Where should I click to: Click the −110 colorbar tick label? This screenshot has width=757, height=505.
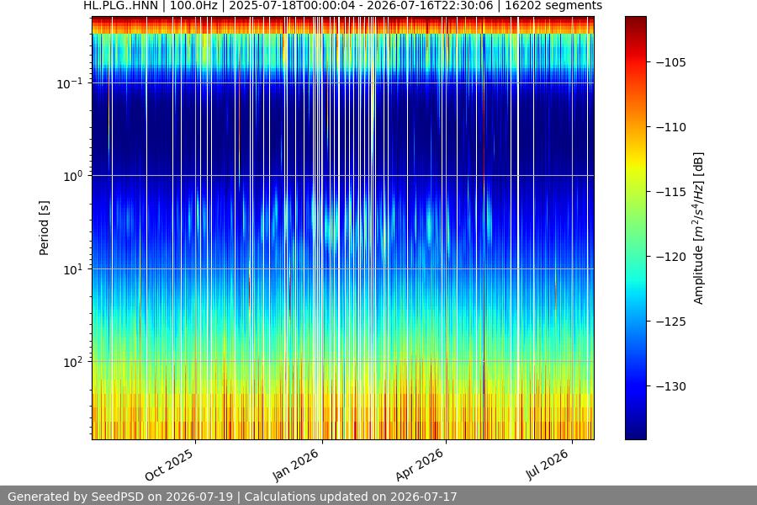(x=671, y=127)
